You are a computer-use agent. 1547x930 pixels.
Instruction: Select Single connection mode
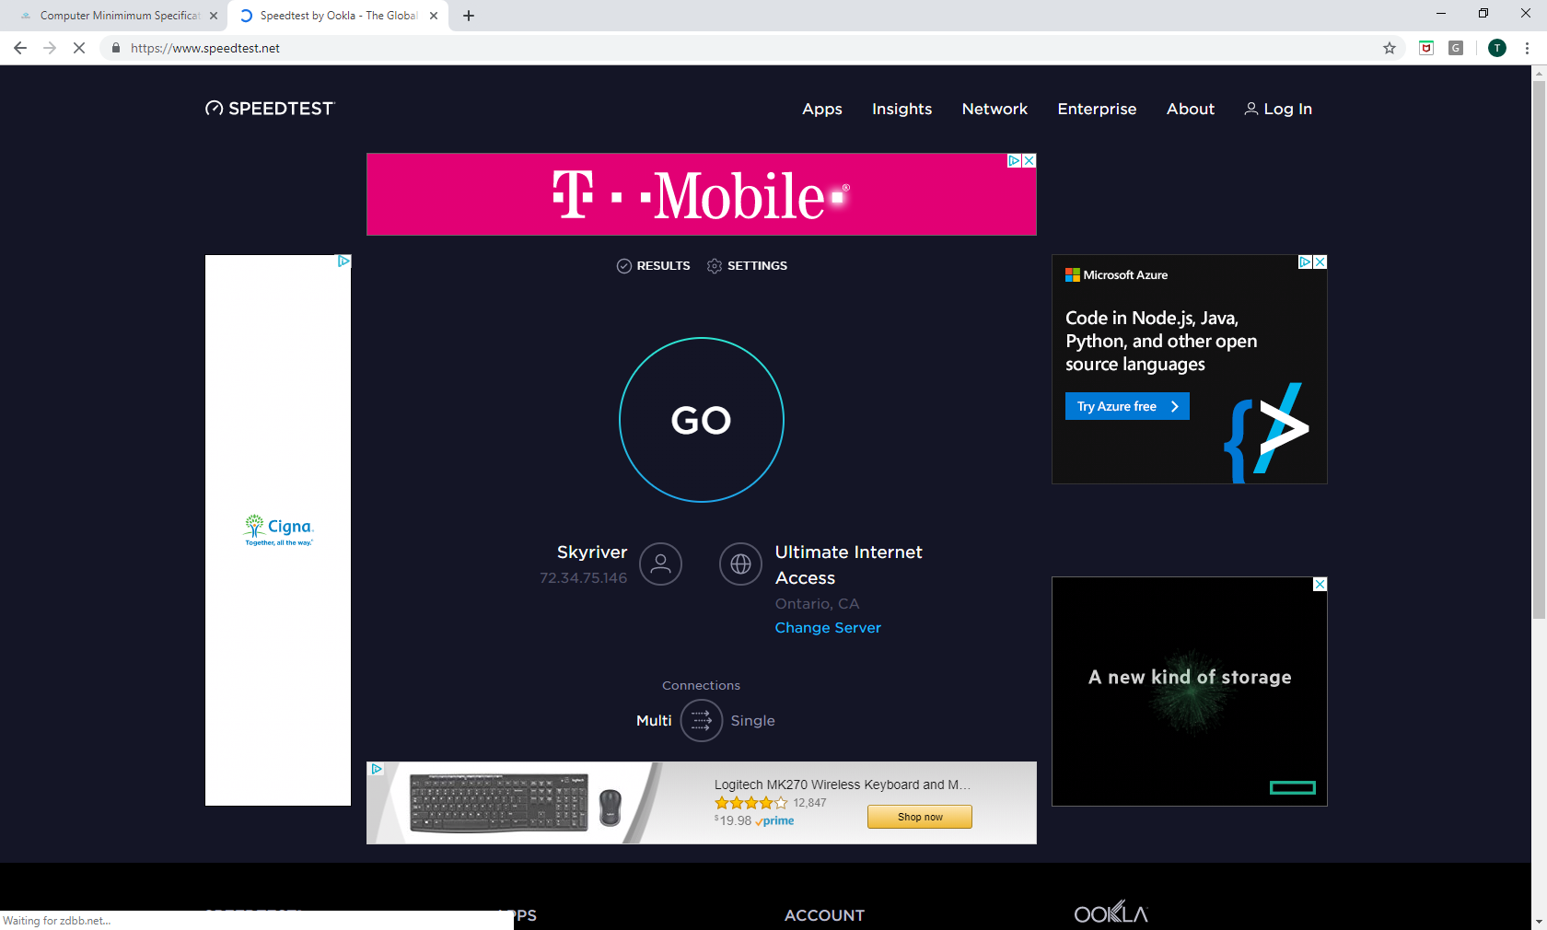click(752, 721)
